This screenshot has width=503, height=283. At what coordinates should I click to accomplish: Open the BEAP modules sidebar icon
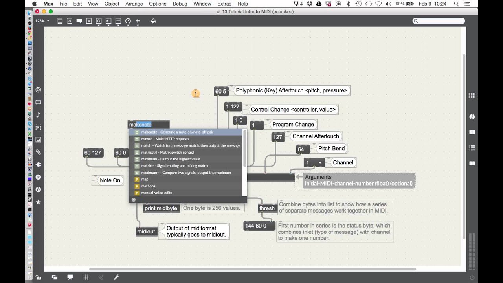(38, 189)
